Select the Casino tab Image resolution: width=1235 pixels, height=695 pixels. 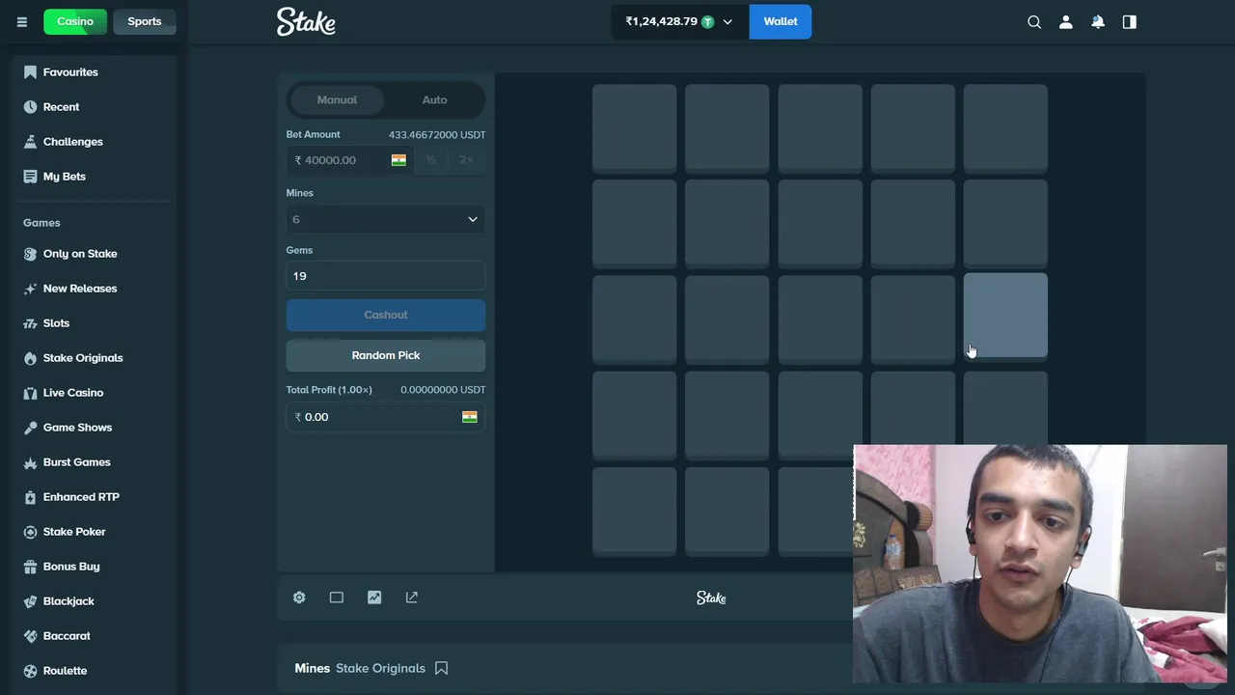pos(75,21)
